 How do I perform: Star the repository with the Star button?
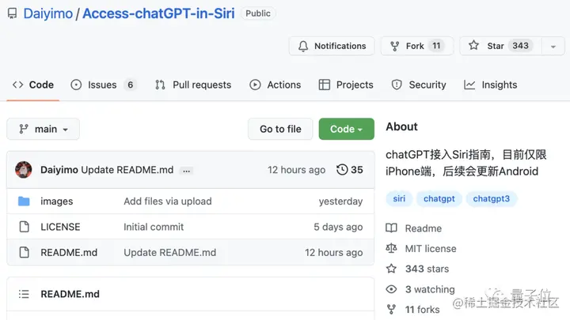click(x=501, y=46)
